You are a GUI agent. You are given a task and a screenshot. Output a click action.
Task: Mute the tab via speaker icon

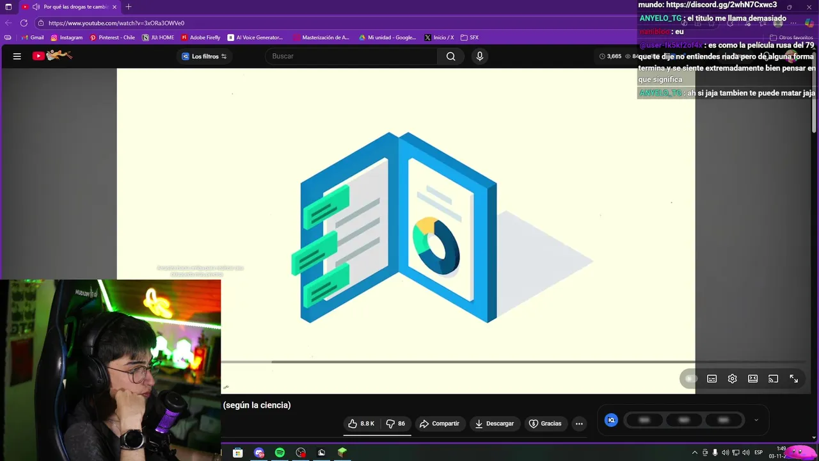(36, 6)
